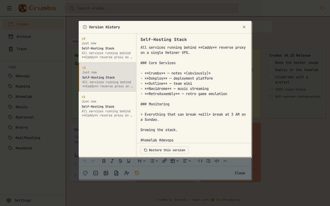The height and width of the screenshot is (206, 330).
Task: Click the Crumbs pretzel logo
Action: coord(22,8)
